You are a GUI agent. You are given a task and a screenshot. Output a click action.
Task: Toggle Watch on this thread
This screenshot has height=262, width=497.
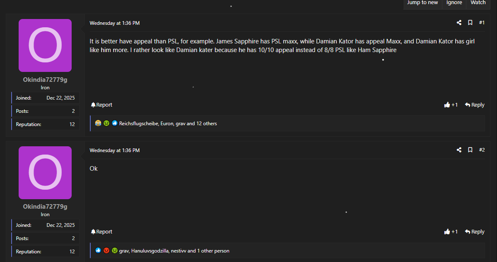(x=478, y=3)
